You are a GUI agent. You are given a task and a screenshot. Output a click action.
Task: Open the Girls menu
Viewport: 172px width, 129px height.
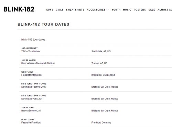[x=60, y=10]
